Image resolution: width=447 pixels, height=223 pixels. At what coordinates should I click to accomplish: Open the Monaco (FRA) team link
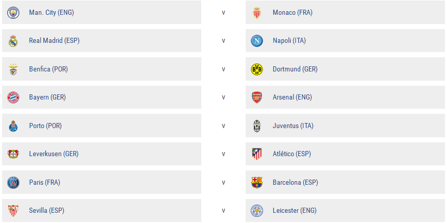coord(292,13)
